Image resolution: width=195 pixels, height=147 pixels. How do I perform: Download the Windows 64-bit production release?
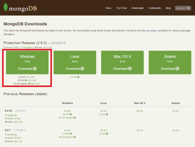coord(27,62)
